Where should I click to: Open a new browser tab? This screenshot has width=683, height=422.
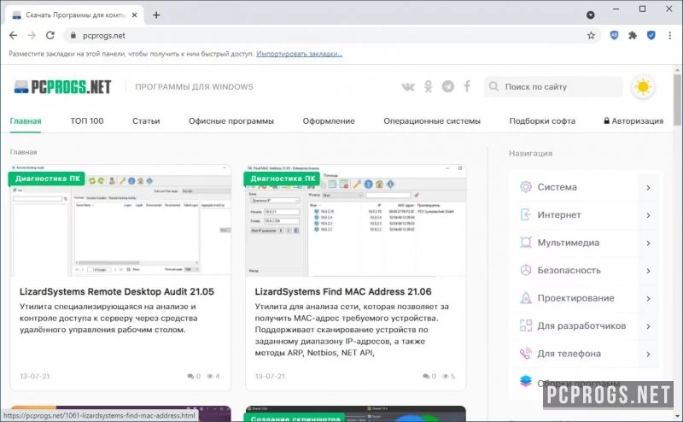[x=156, y=15]
